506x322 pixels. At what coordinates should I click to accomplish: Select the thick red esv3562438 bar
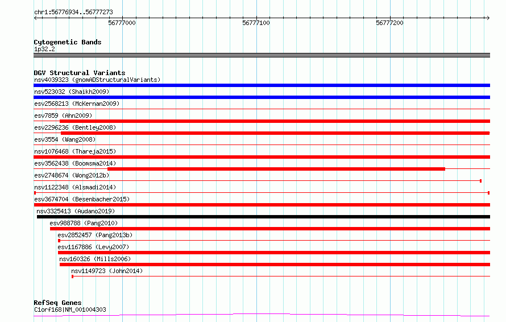(276, 169)
